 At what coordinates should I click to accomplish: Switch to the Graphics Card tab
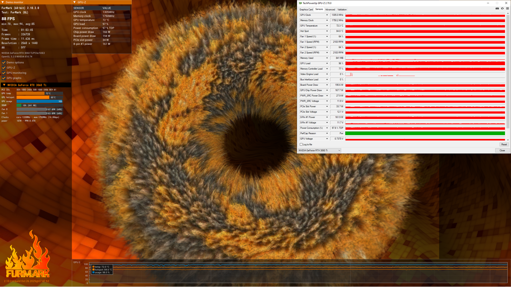coord(306,9)
